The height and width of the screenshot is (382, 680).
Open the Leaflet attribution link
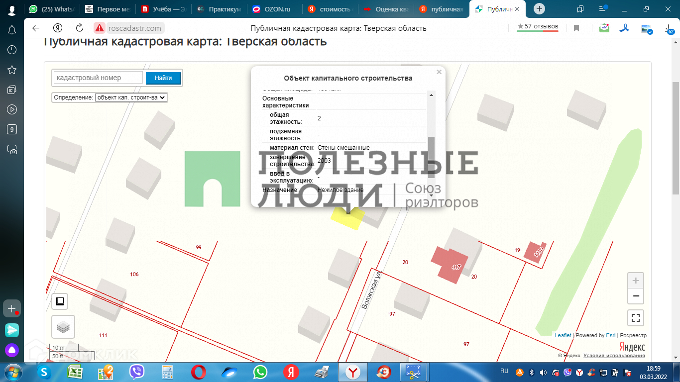(x=563, y=335)
